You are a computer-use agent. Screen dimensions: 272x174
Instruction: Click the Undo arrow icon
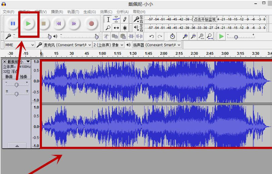pos(152,36)
